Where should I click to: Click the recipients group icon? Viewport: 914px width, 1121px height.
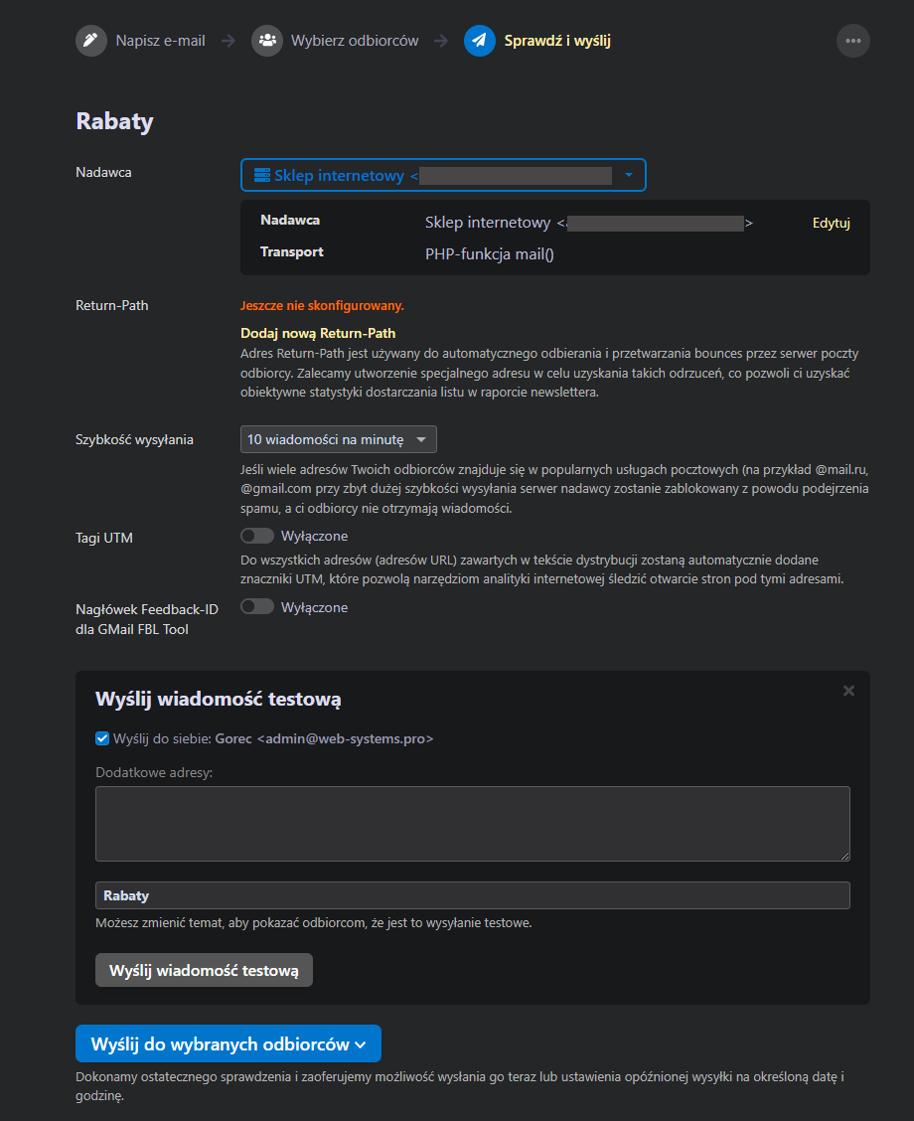tap(267, 41)
